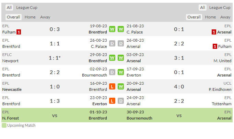Click the P. Eindhoven team name
This screenshot has height=139, width=234.
click(220, 89)
